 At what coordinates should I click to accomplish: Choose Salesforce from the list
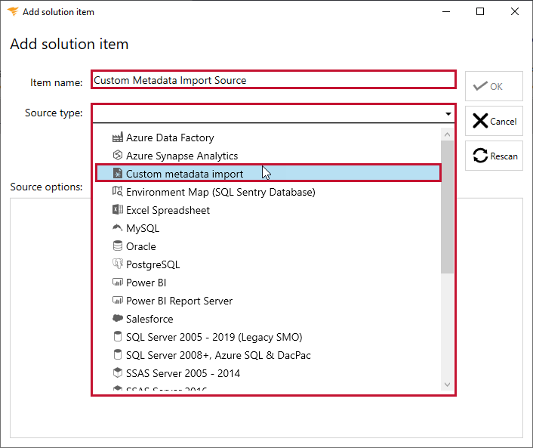coord(268,318)
